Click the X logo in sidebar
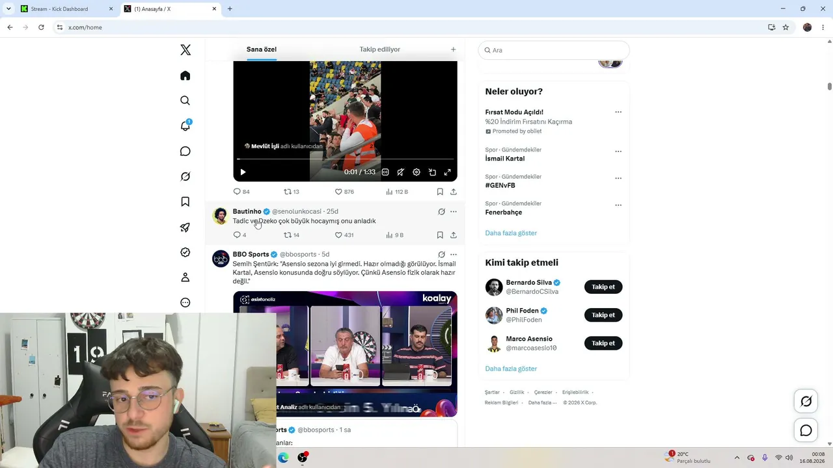The width and height of the screenshot is (833, 468). [185, 50]
